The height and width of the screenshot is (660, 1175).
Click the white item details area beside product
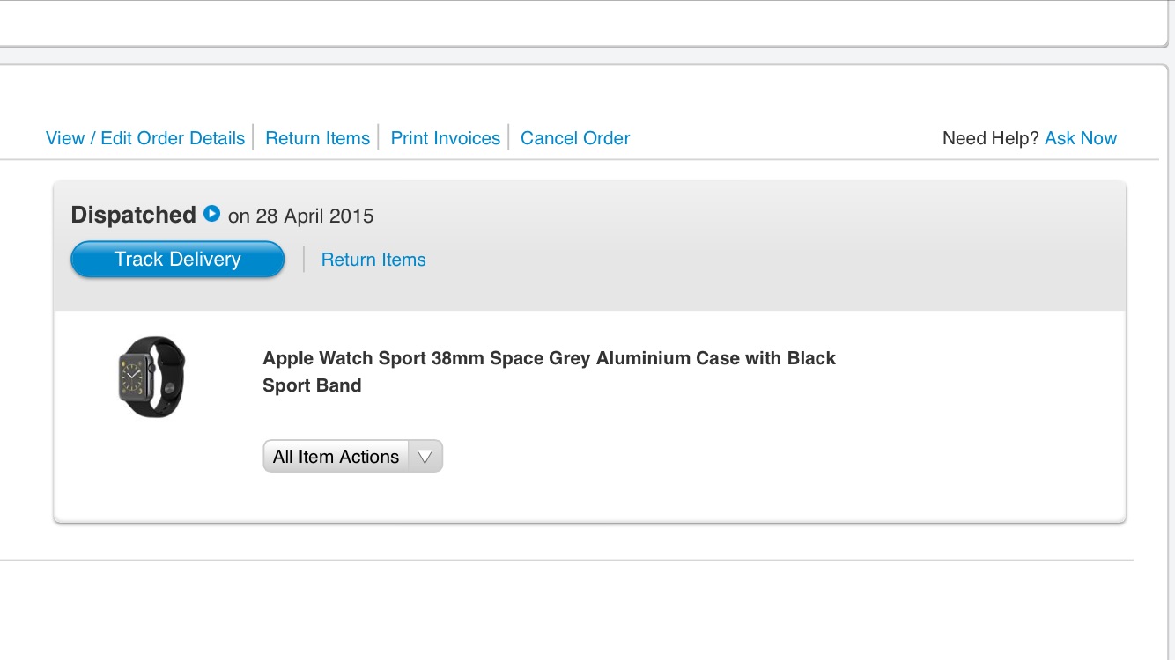969,414
